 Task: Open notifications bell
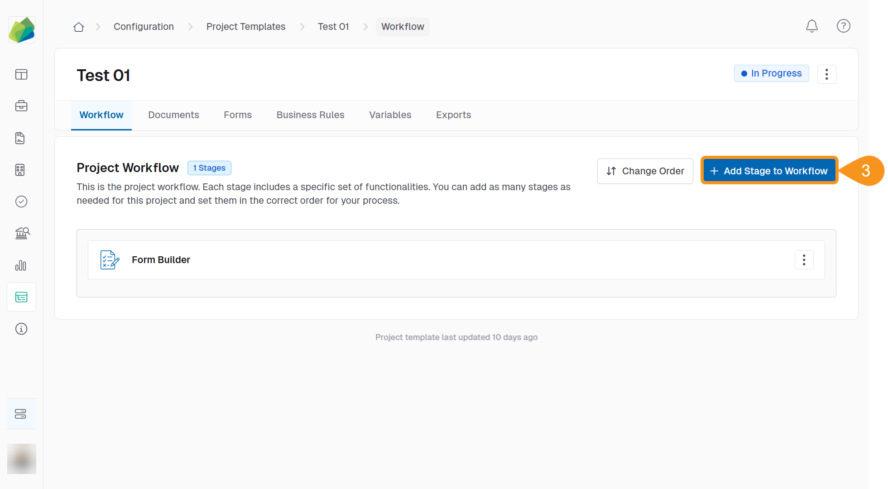[811, 26]
